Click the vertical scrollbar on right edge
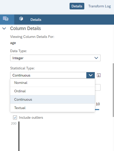The width and height of the screenshot is (114, 151). (113, 90)
